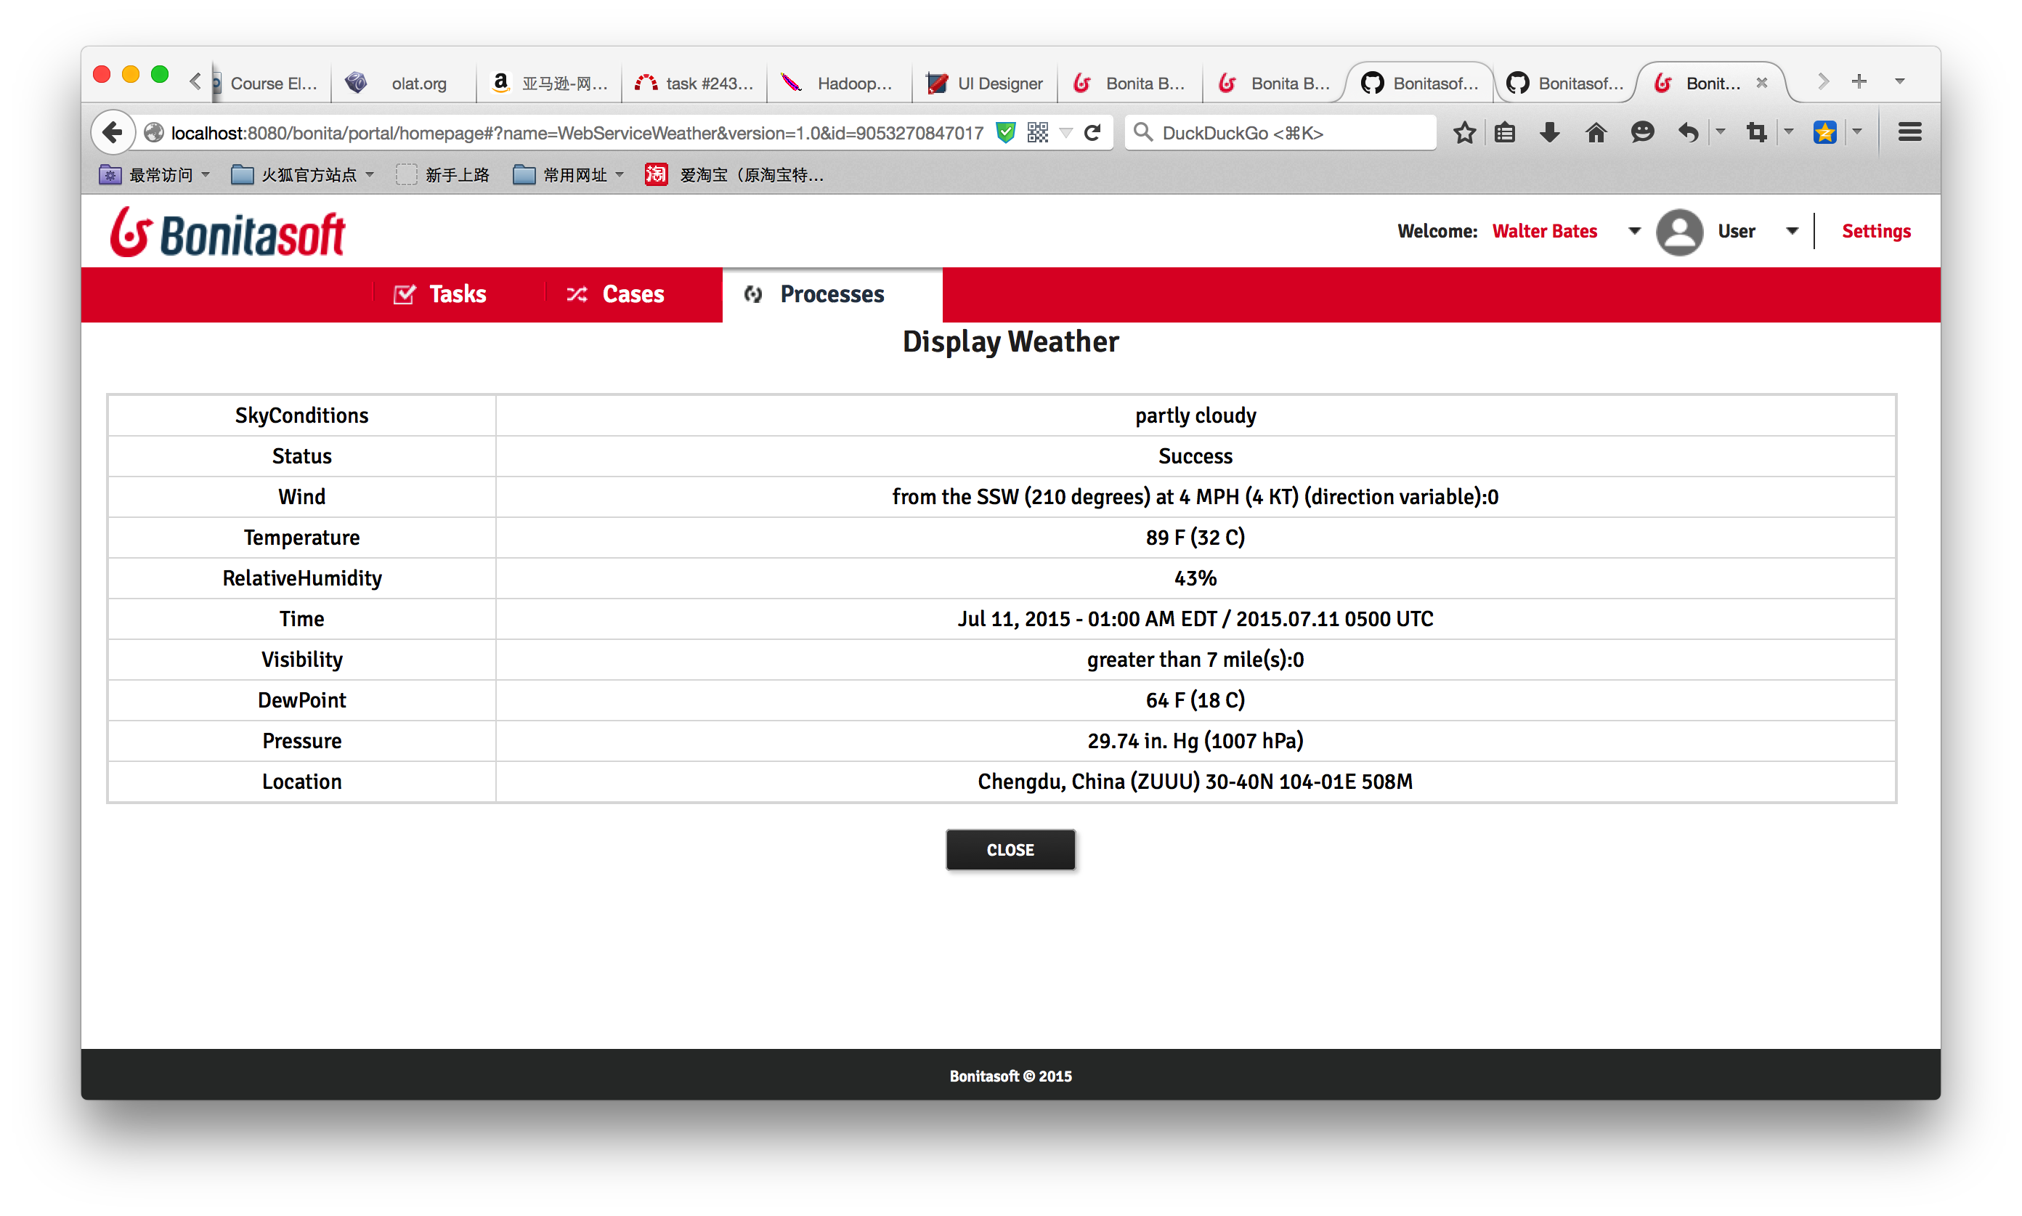Open the Settings link
2022x1216 pixels.
tap(1875, 231)
